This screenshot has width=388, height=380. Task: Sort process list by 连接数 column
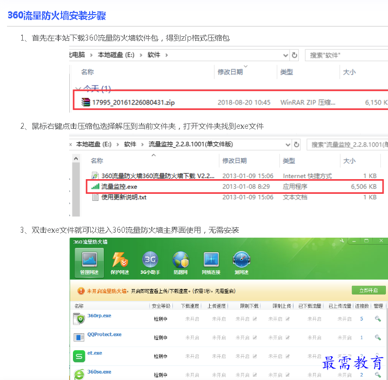click(x=362, y=306)
